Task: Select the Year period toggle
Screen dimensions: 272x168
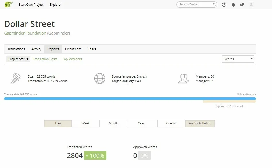Action: pos(141,124)
